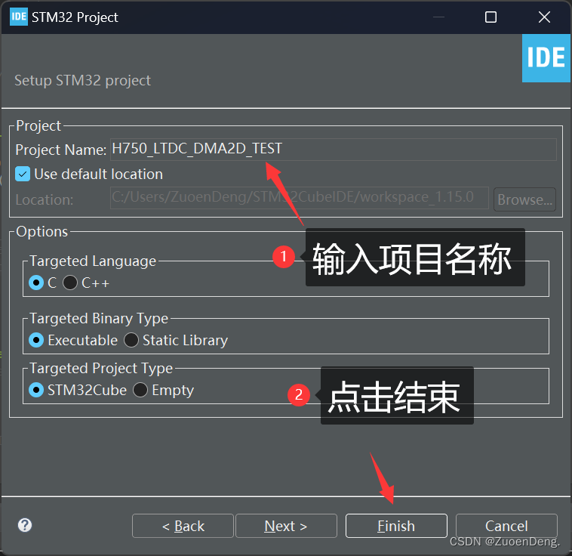Screen dimensions: 572x556
Task: Choose Executable binary type
Action: (x=36, y=340)
